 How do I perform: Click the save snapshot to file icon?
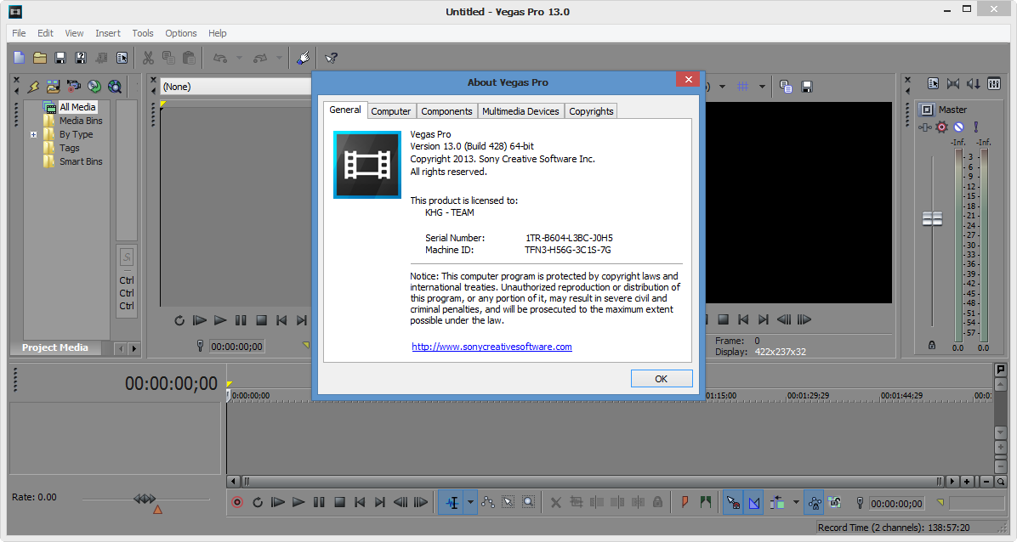click(807, 87)
